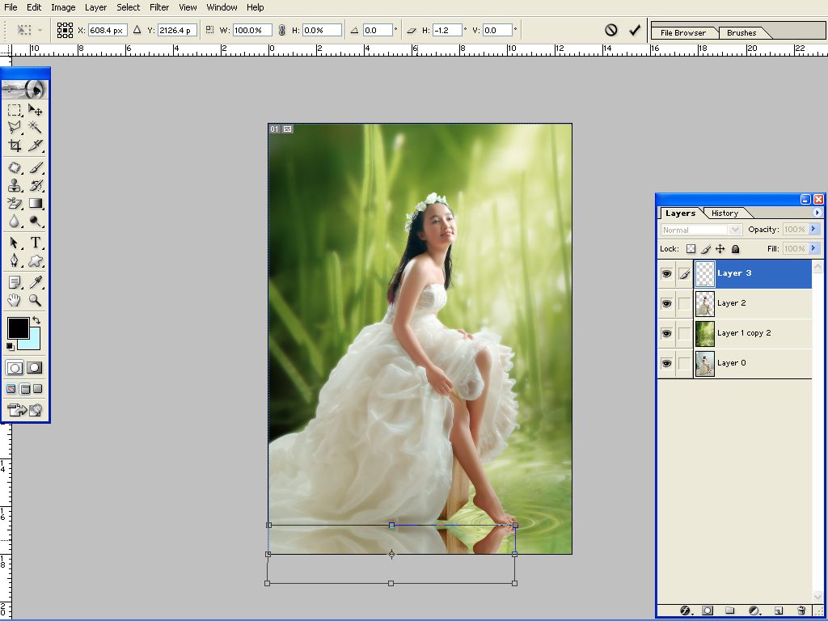This screenshot has width=828, height=621.
Task: Cancel the transform with the circle-slash icon
Action: pos(611,30)
